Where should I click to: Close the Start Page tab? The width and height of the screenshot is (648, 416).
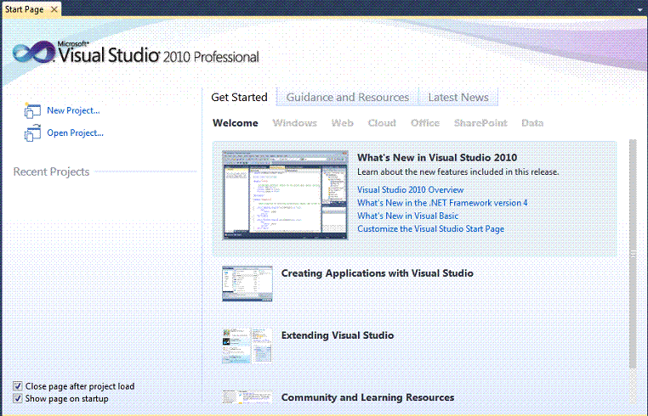click(54, 9)
